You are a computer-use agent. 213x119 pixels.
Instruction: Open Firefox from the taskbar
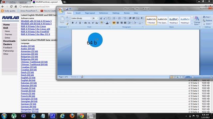point(72,116)
